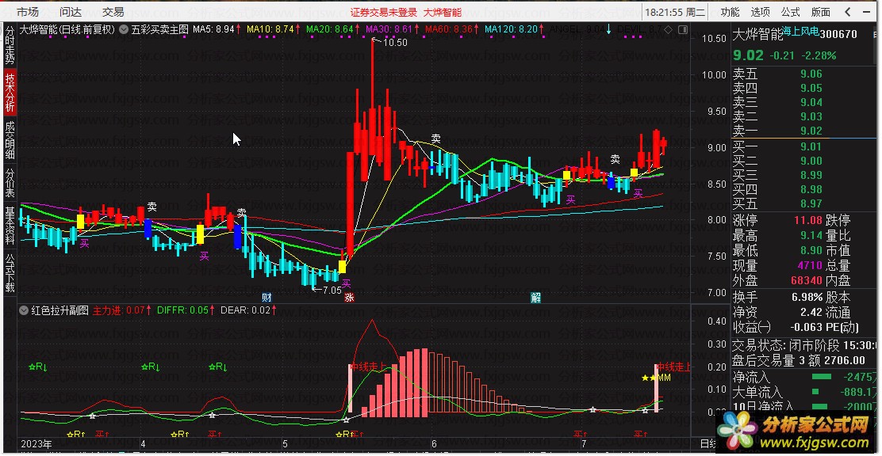This screenshot has height=456, width=882.
Task: Click the 换手 value 6.98%
Action: (806, 298)
